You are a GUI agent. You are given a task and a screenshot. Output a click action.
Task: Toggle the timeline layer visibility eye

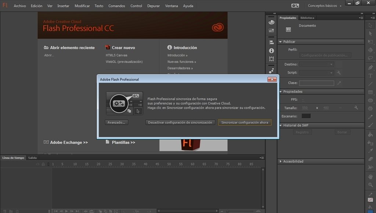pyautogui.click(x=38, y=164)
